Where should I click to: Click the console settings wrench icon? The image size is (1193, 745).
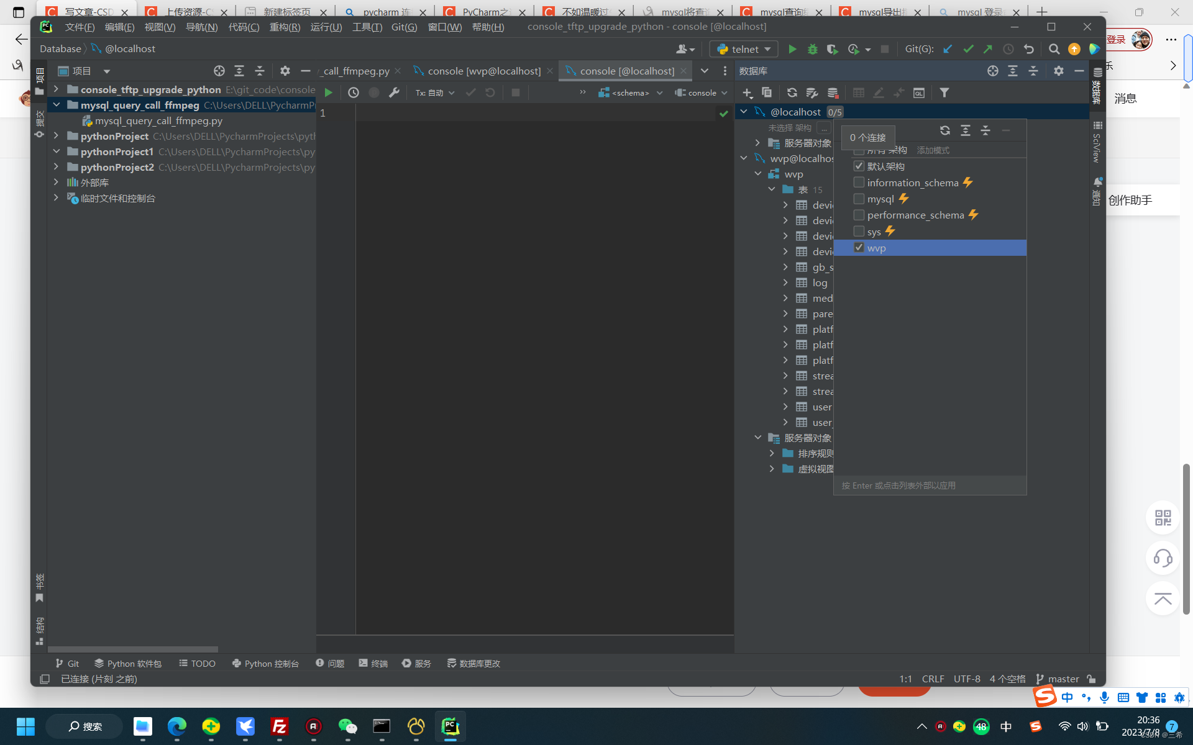coord(394,93)
